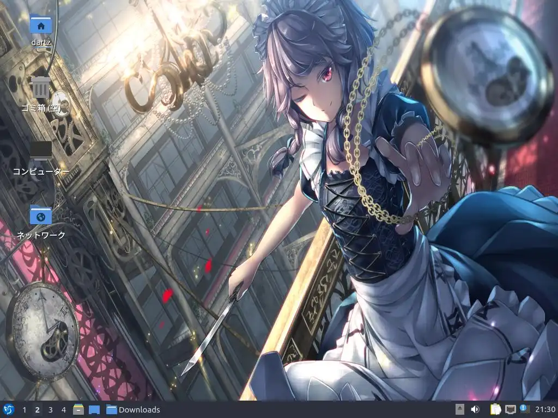The image size is (558, 418).
Task: Select the ゴミ箱 (空) trash icon
Action: pos(40,87)
